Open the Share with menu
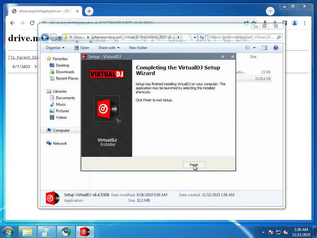Screen dimensions: 317x238 click(x=109, y=48)
